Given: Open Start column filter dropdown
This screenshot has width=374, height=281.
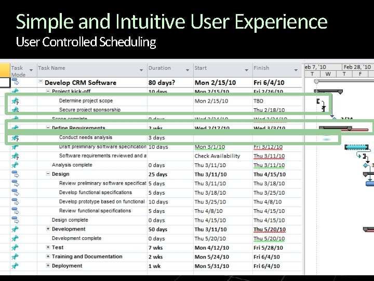Looking at the screenshot, I should point(247,70).
